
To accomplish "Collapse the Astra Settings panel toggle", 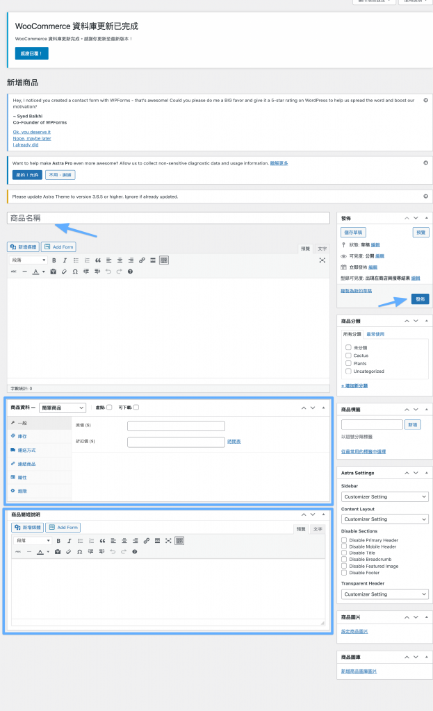I will coord(426,472).
